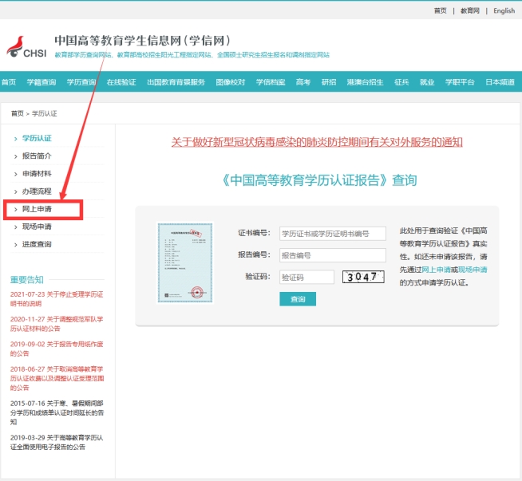Open inline 网上申请 link in description
Viewport: 522px width, 481px height.
click(436, 270)
